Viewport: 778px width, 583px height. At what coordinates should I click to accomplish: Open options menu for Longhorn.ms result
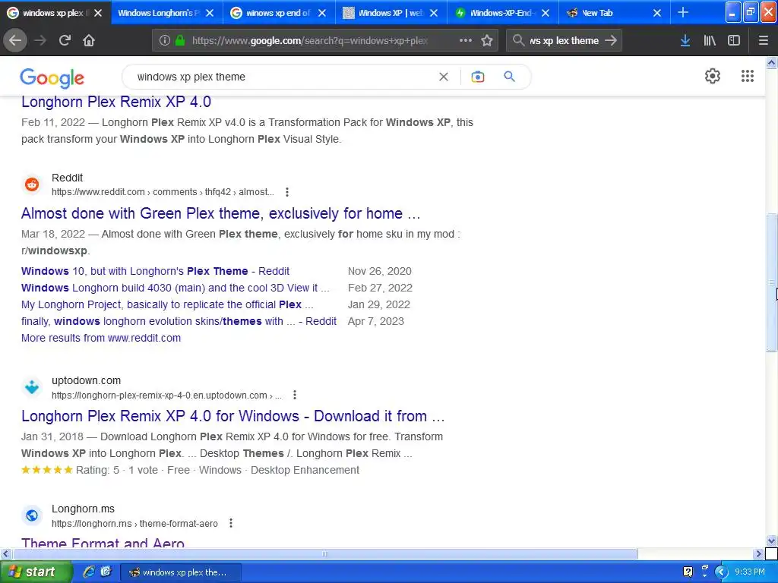pyautogui.click(x=231, y=523)
